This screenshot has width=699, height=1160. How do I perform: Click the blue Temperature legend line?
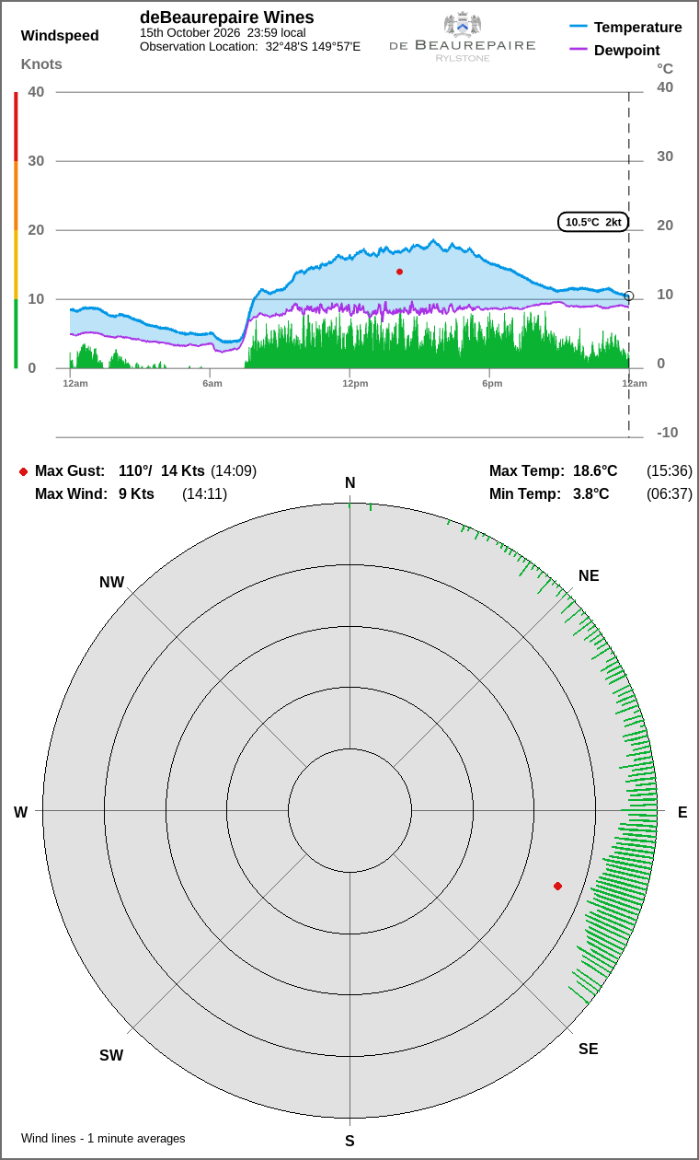tap(579, 27)
